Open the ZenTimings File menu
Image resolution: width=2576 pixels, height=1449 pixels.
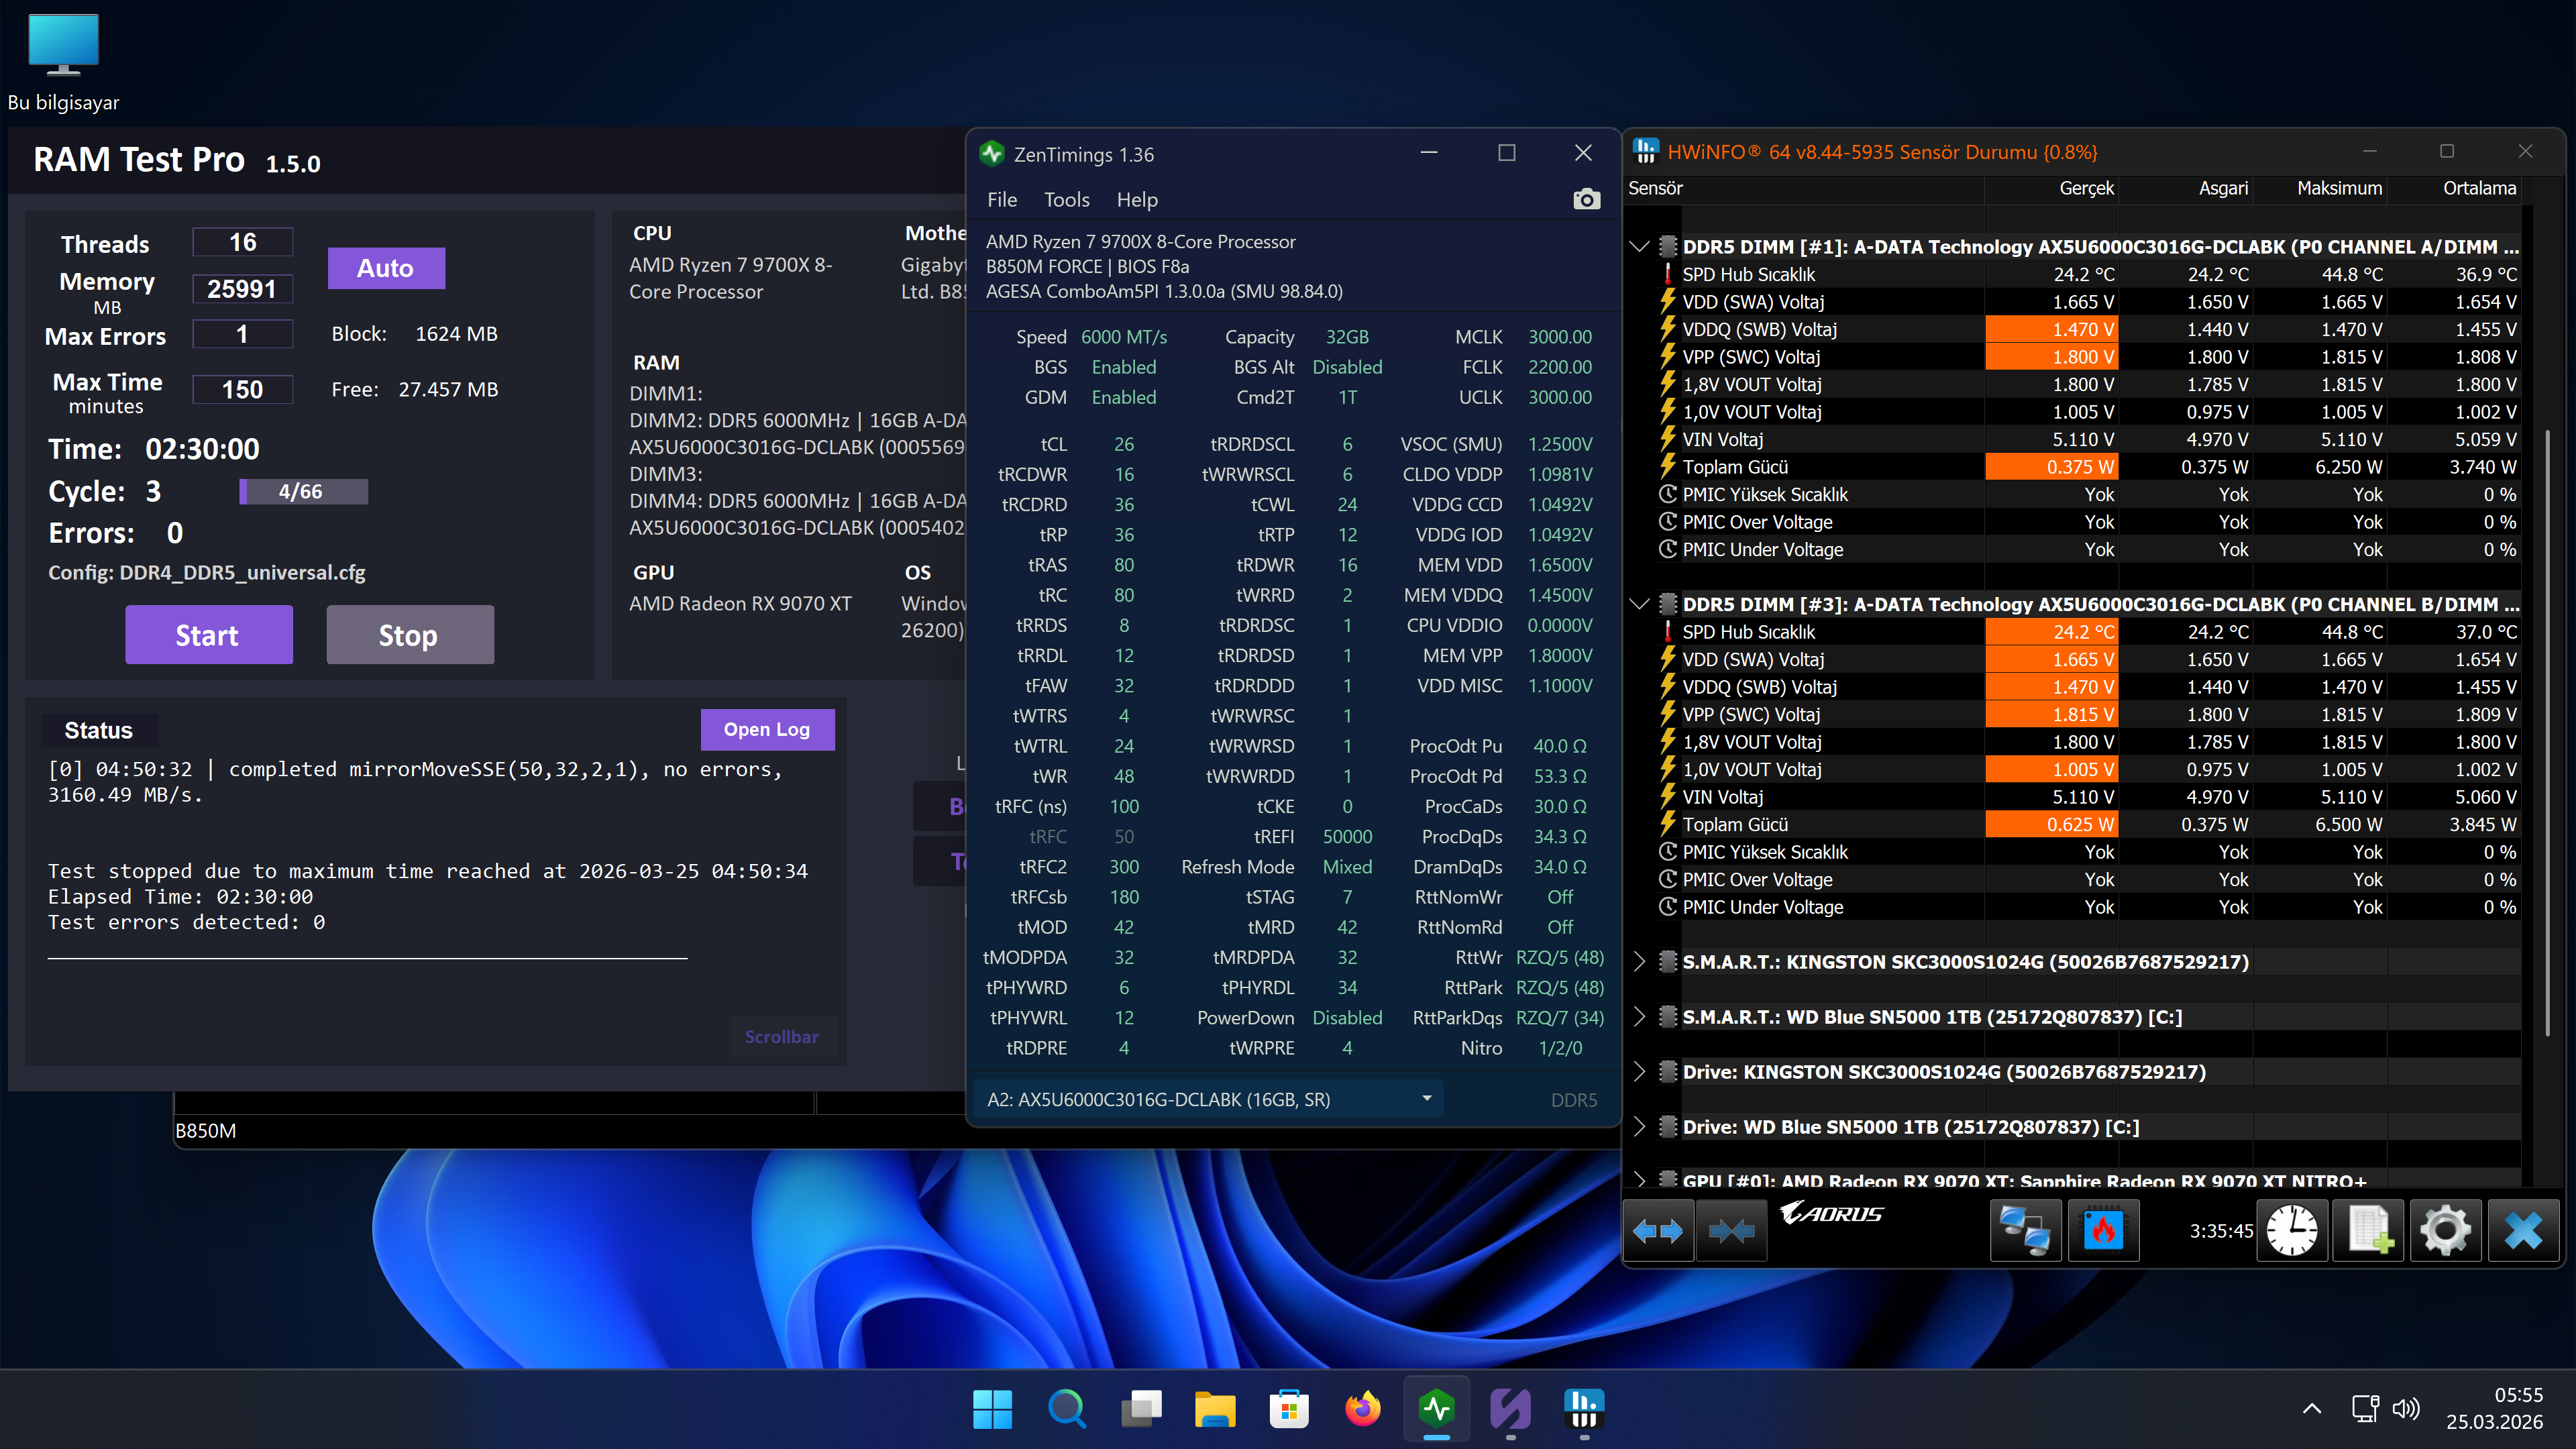[1001, 199]
